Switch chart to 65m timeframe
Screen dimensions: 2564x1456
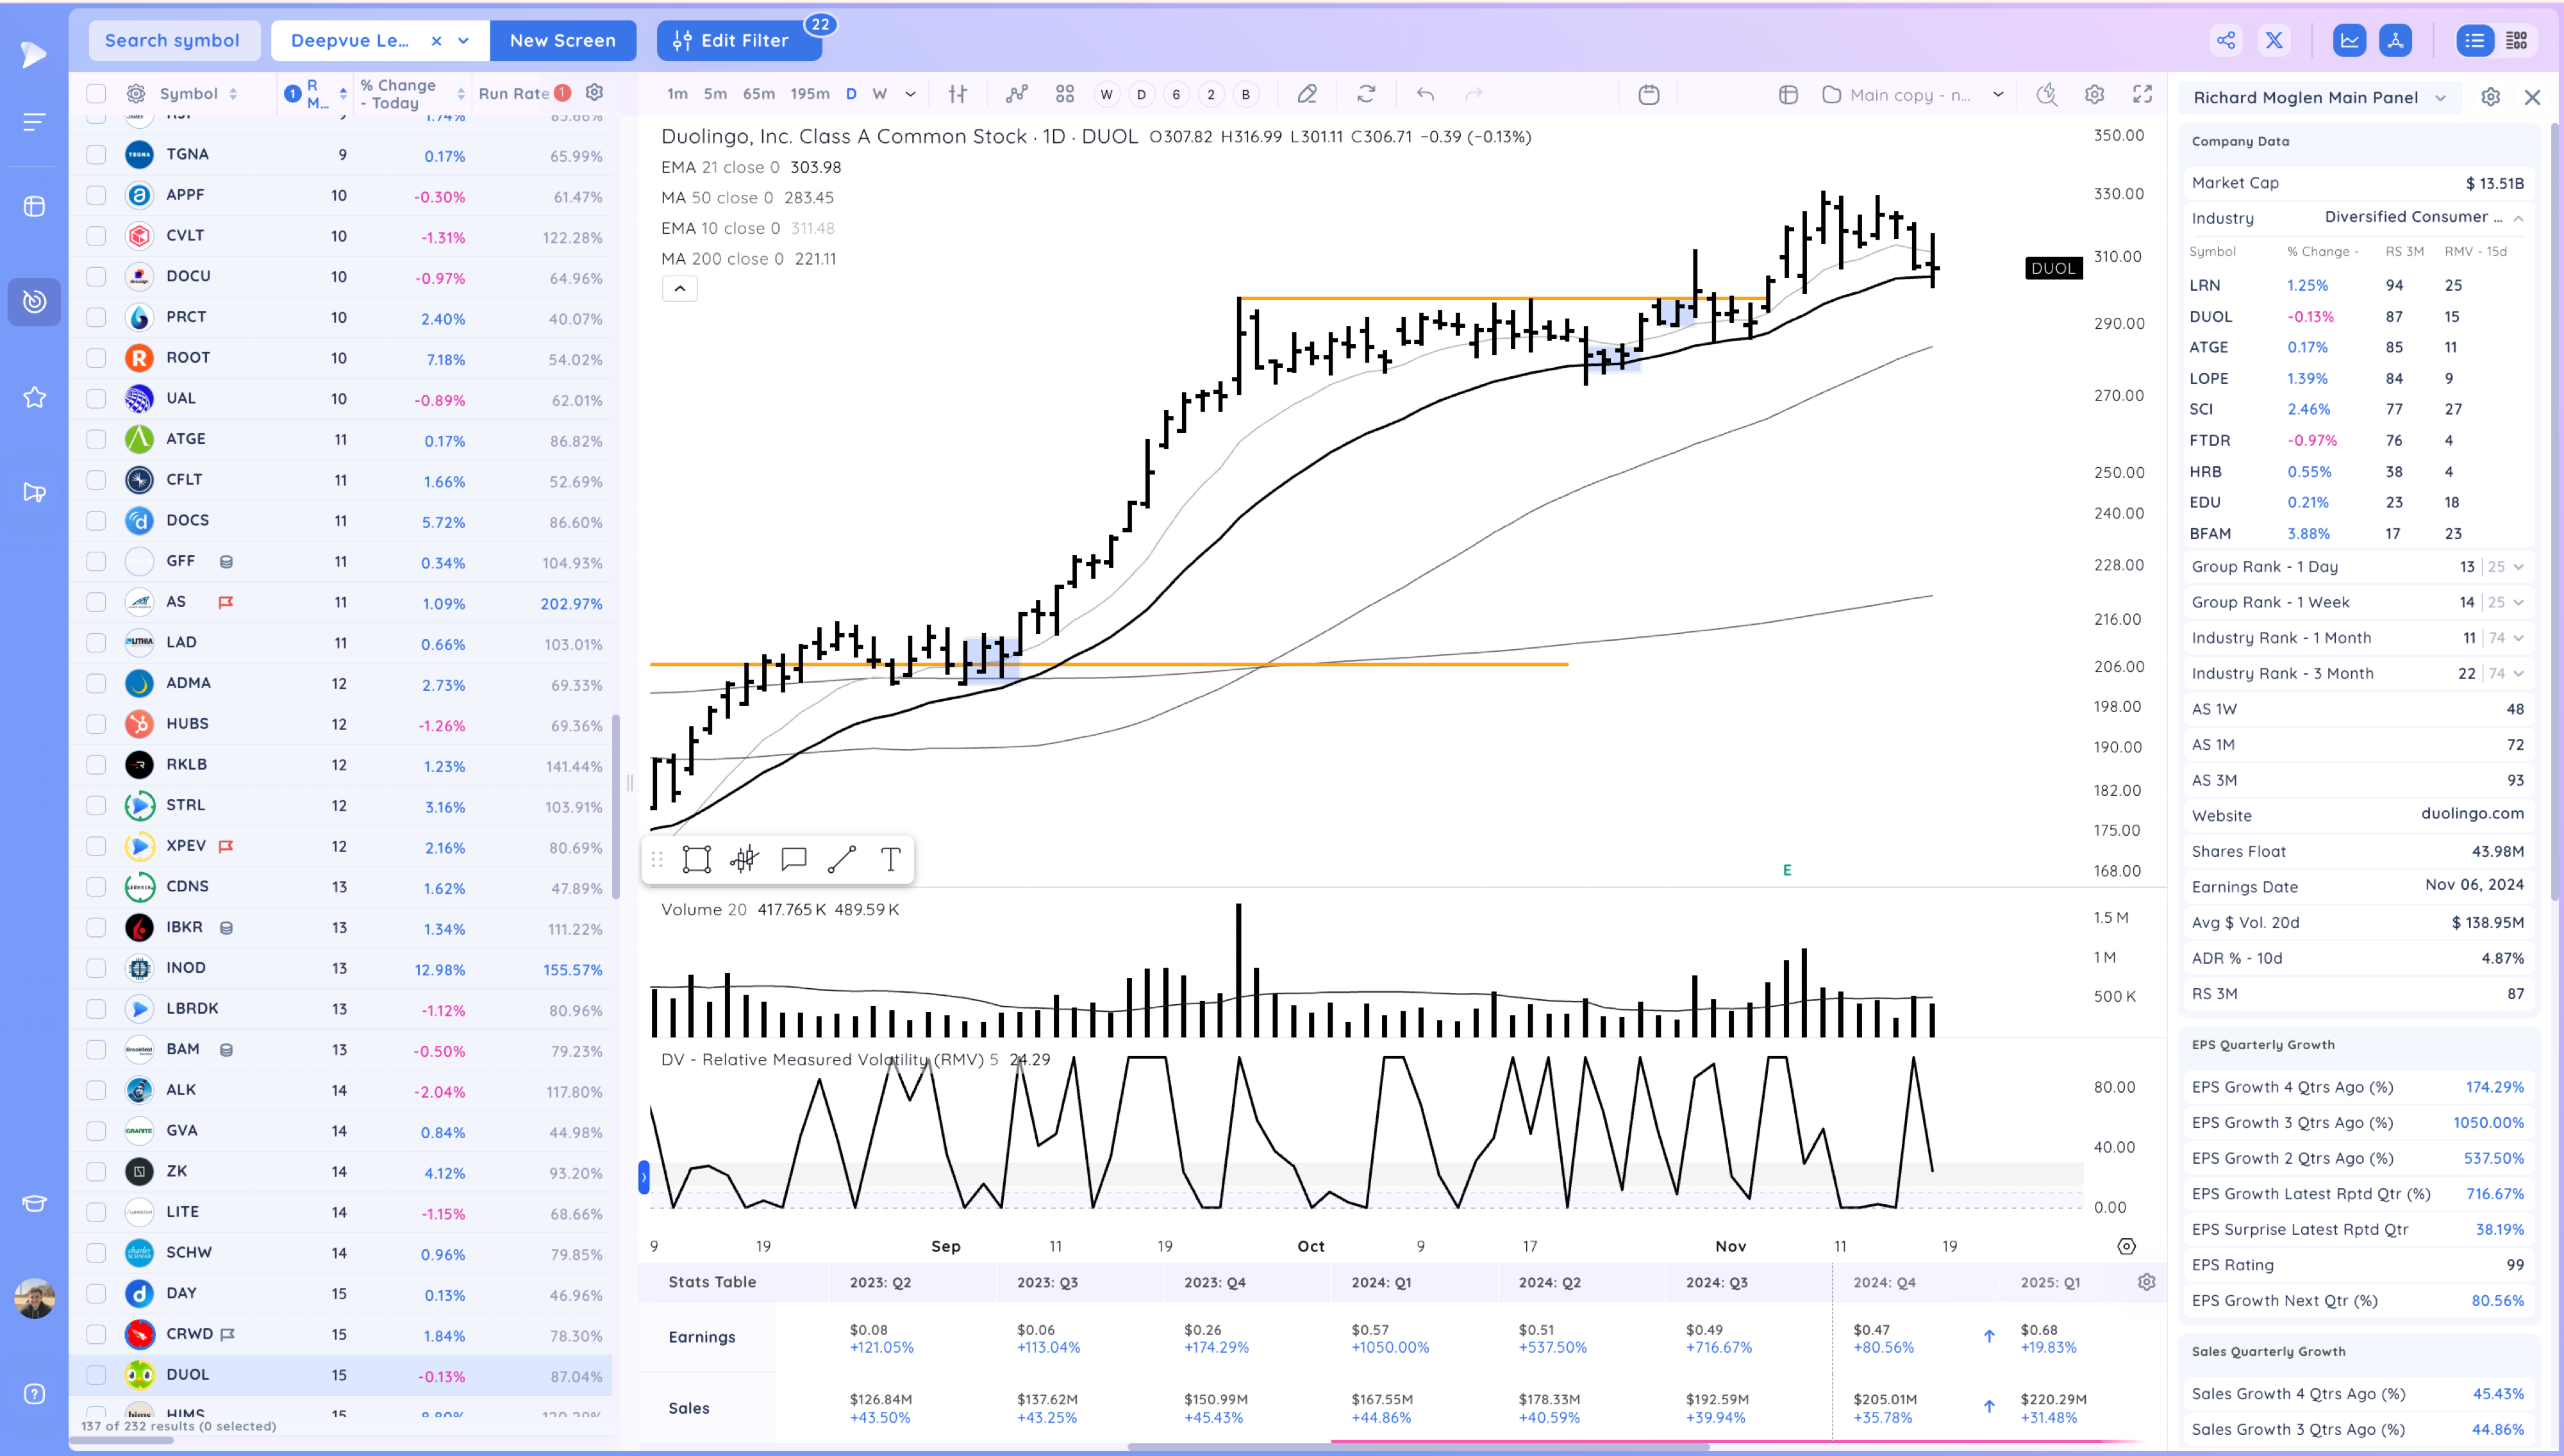[759, 94]
